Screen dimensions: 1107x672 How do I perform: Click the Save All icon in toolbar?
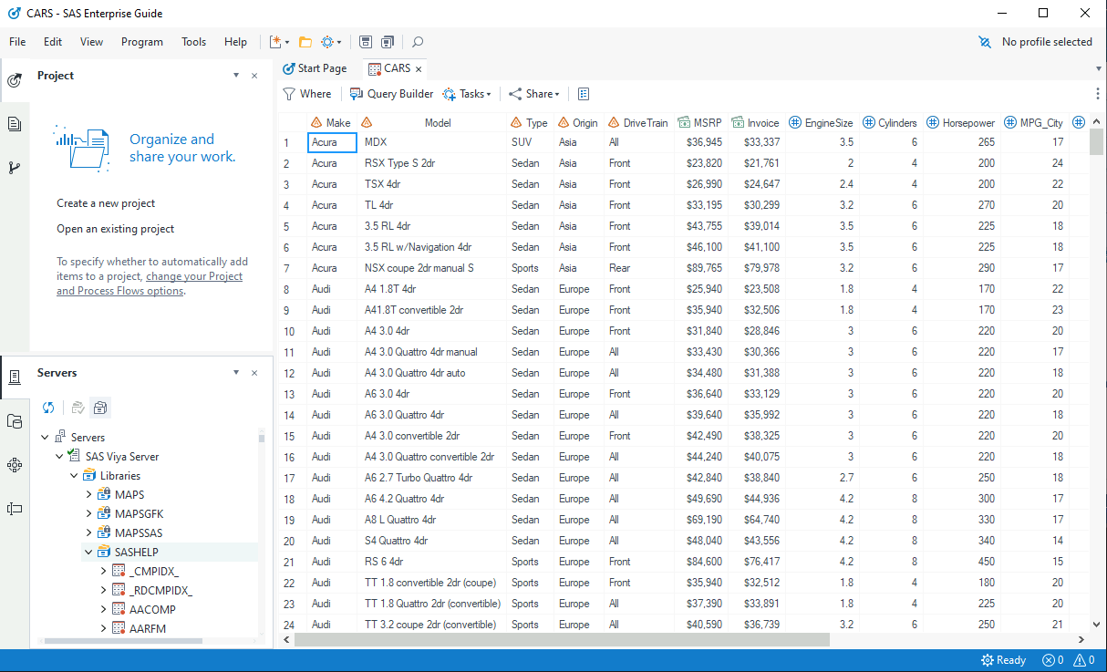click(x=388, y=42)
